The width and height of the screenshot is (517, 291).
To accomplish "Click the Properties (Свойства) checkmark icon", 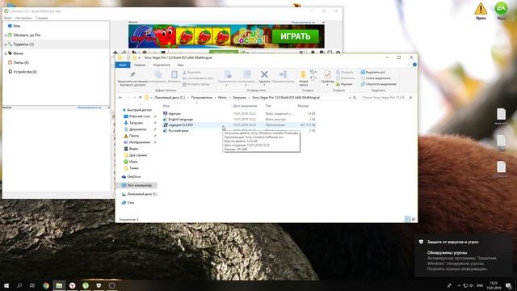I will coord(327,74).
